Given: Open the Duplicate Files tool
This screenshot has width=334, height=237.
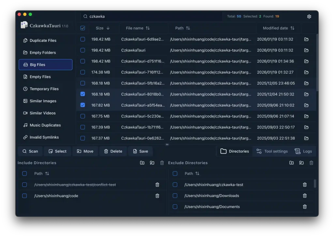Looking at the screenshot, I should pyautogui.click(x=46, y=40).
